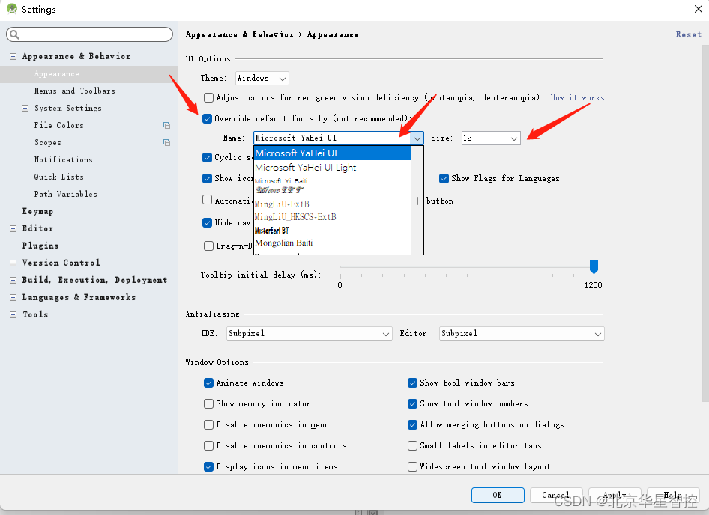Viewport: 709px width, 515px height.
Task: Open the Theme dropdown
Action: pyautogui.click(x=262, y=78)
